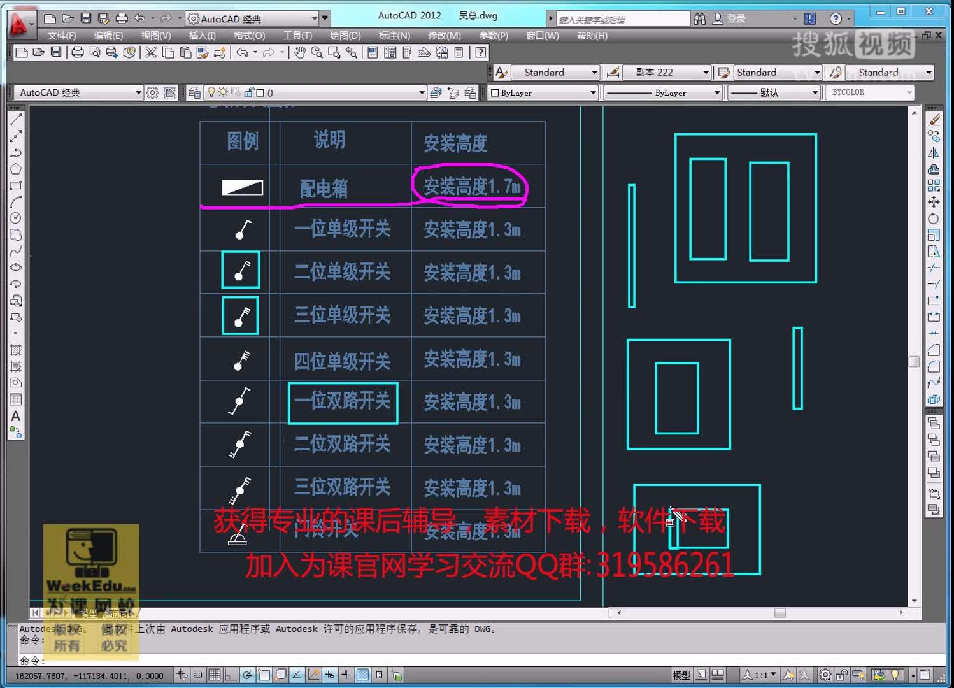
Task: Select the Polygon drawing tool
Action: point(16,169)
